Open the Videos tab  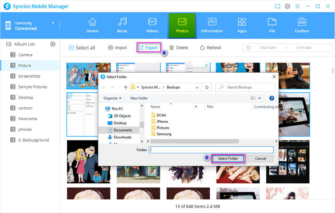pos(152,25)
